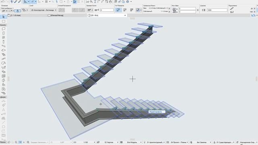This screenshot has height=145, width=258.
Task: Select the Marquee tool in the toolbox
Action: [x=4, y=21]
